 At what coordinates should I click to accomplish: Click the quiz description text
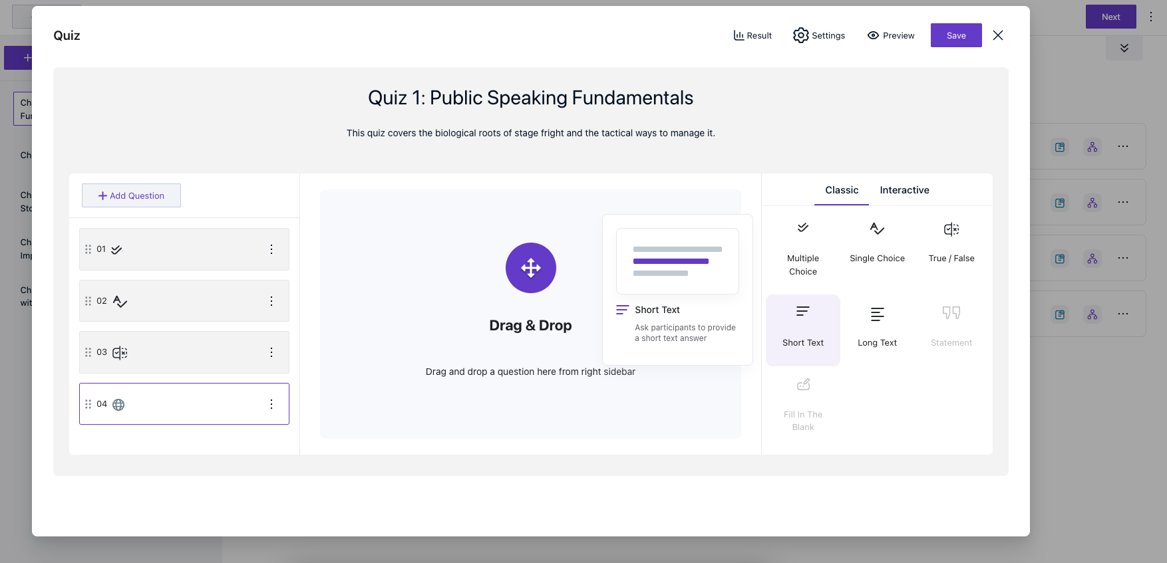(531, 133)
